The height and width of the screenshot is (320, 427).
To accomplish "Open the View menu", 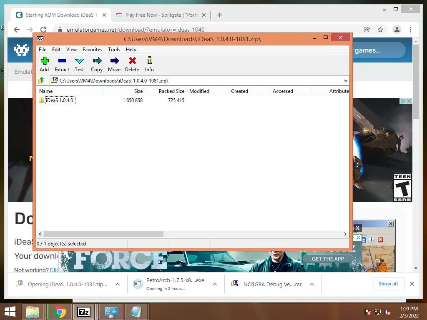I will pyautogui.click(x=71, y=50).
